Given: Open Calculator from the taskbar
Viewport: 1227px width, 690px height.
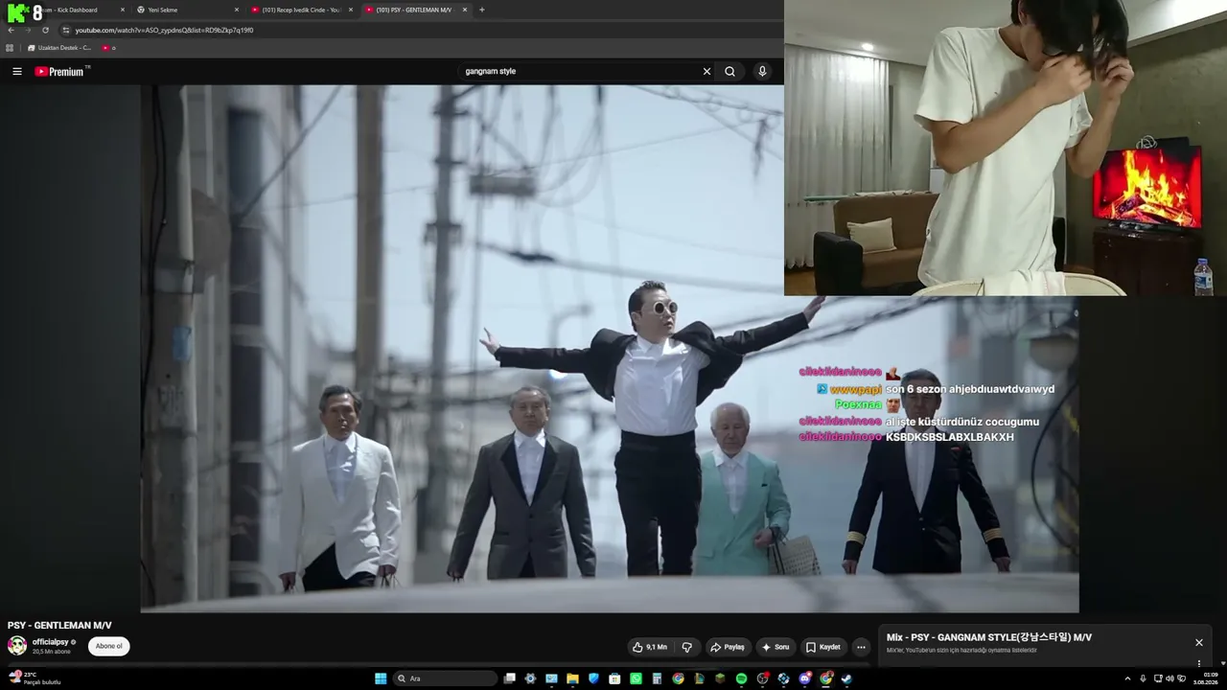Looking at the screenshot, I should (x=657, y=678).
